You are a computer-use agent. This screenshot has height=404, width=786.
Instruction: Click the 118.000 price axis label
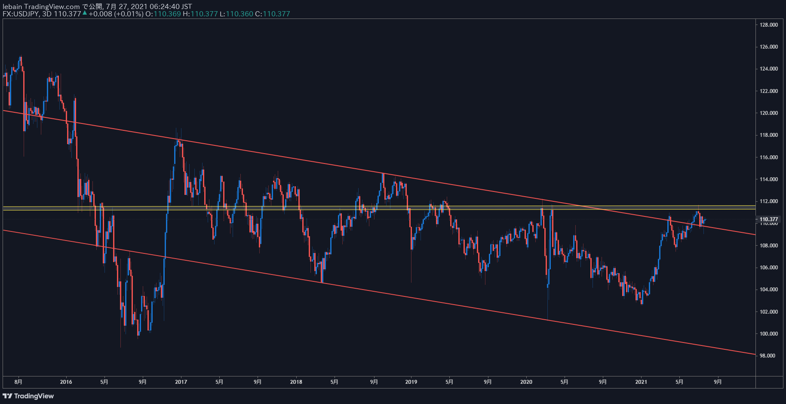click(769, 135)
